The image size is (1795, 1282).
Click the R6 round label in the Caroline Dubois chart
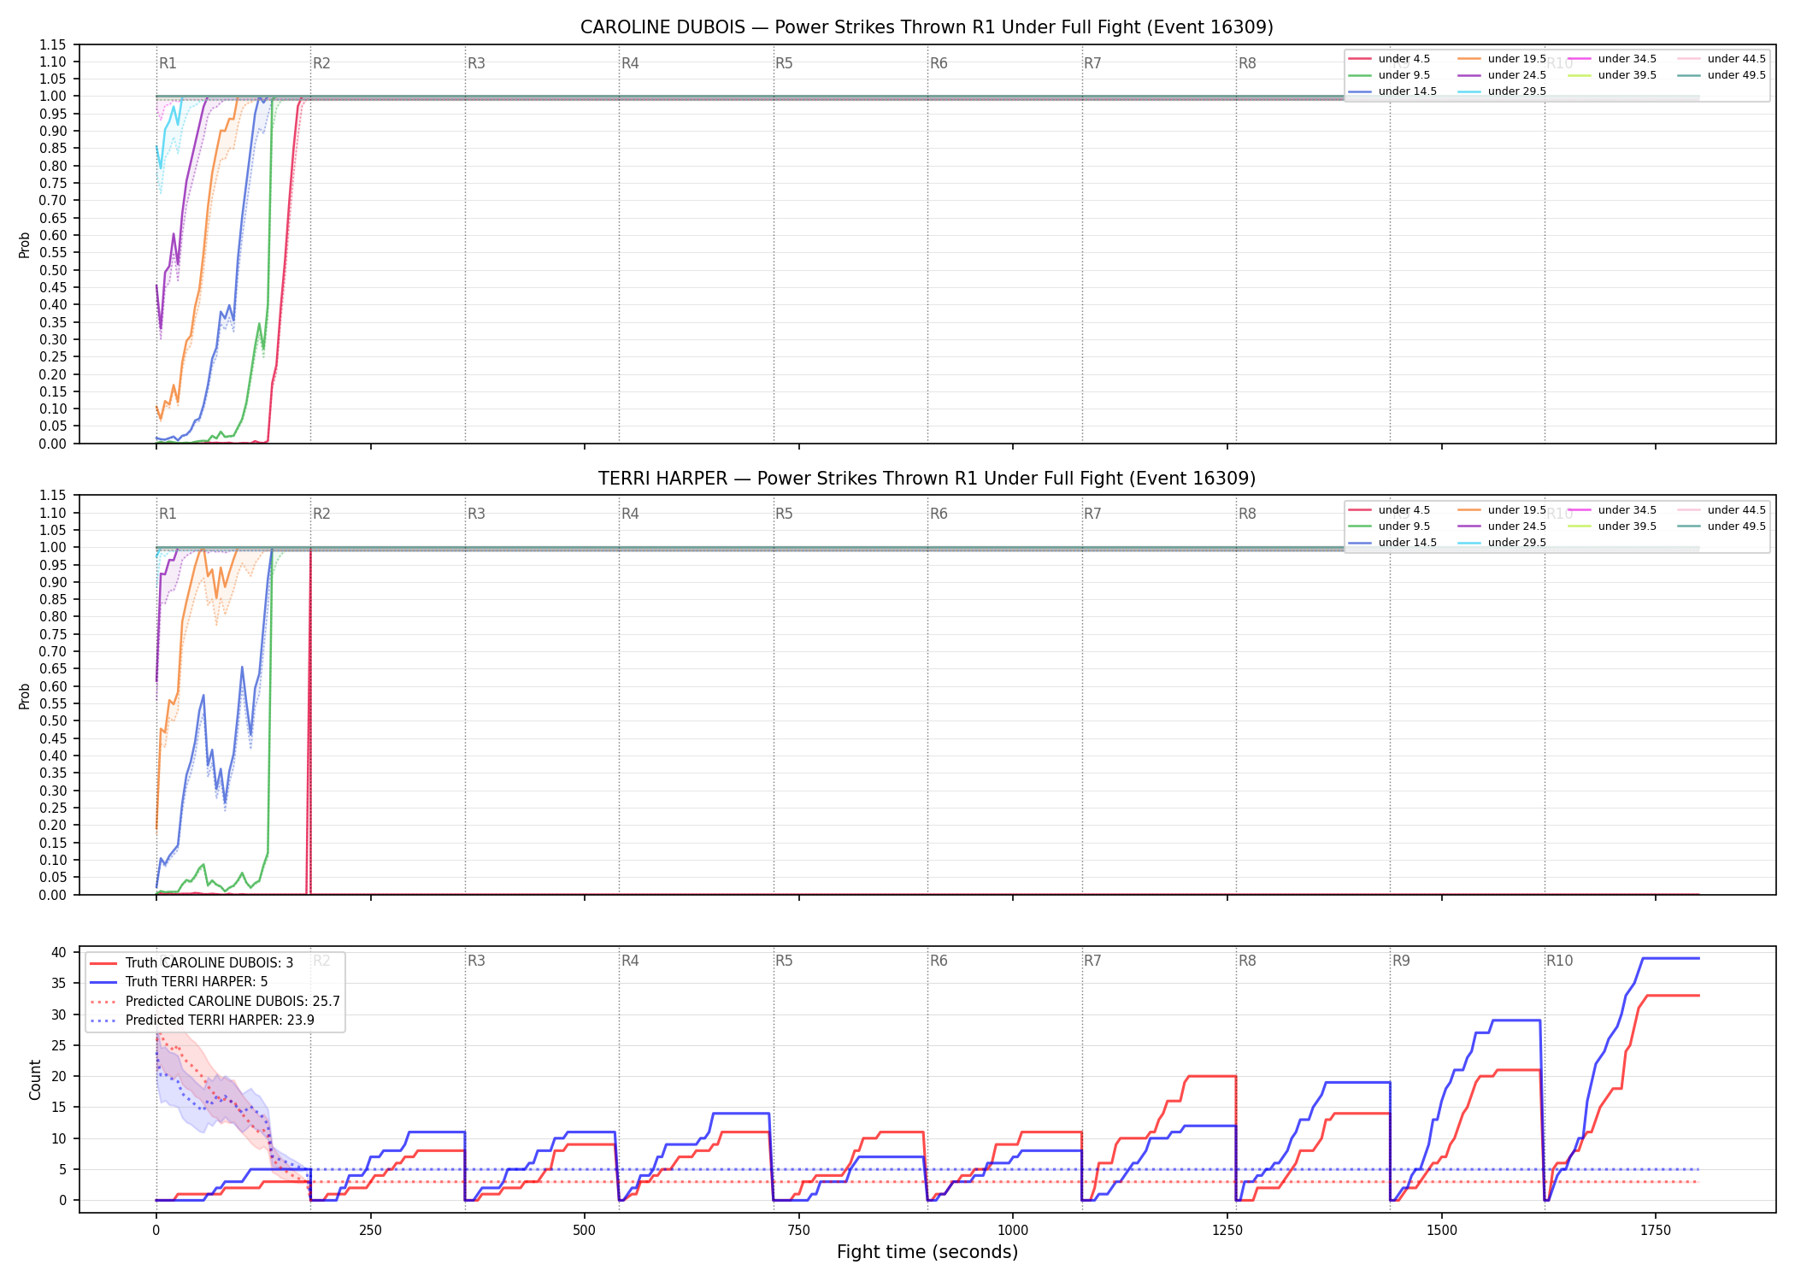[939, 63]
